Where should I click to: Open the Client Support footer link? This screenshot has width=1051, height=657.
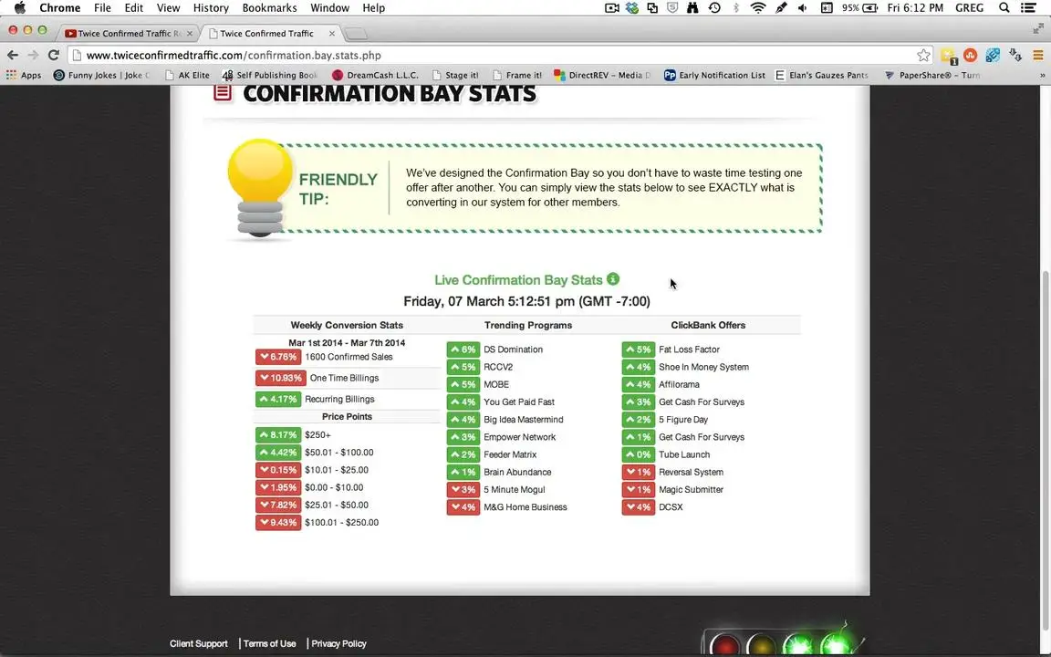point(198,643)
